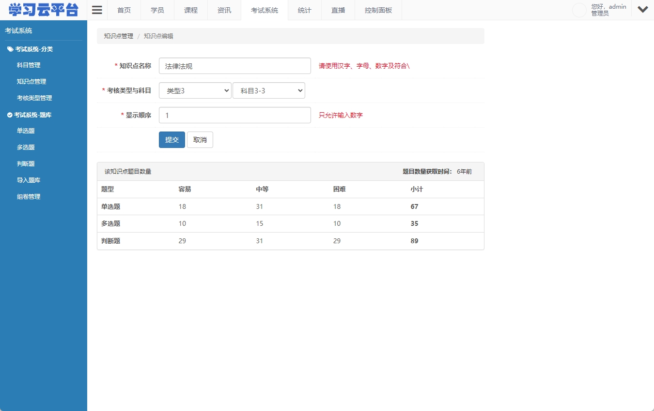
Task: Click the check icon beside 考试系统-题库
Action: (9, 115)
